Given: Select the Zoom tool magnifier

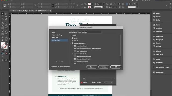Looking at the screenshot, I should coord(6,40).
